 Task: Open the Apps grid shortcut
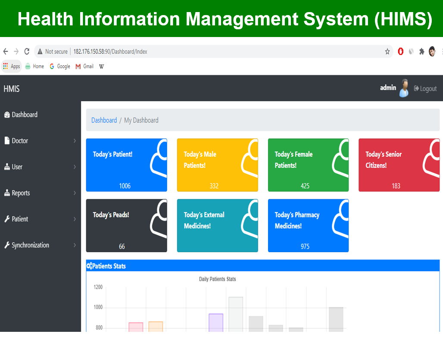[12, 66]
